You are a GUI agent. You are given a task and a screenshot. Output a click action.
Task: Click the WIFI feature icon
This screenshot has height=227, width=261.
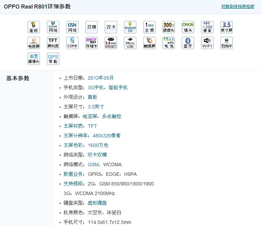(x=207, y=43)
